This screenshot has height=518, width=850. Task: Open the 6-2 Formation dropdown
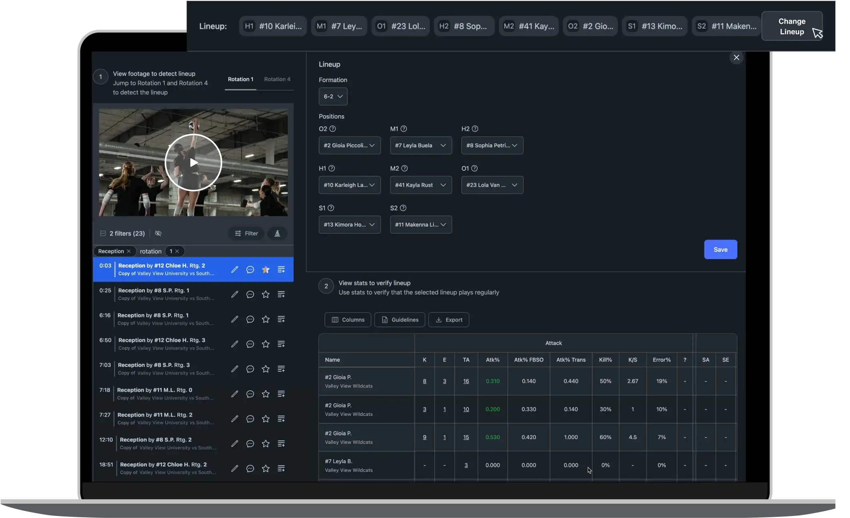click(333, 97)
